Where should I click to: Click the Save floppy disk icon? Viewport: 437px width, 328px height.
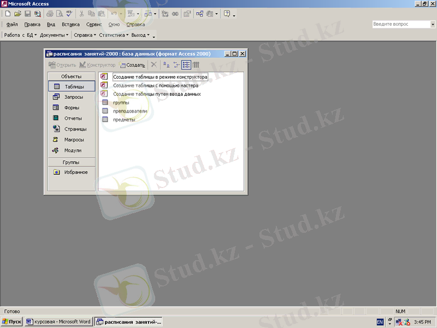click(x=28, y=14)
